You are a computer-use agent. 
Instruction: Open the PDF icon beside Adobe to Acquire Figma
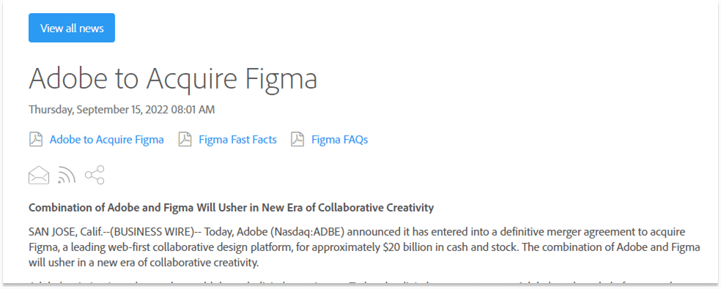[36, 139]
